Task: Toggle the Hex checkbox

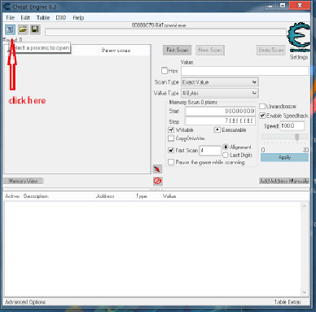Action: click(x=165, y=71)
